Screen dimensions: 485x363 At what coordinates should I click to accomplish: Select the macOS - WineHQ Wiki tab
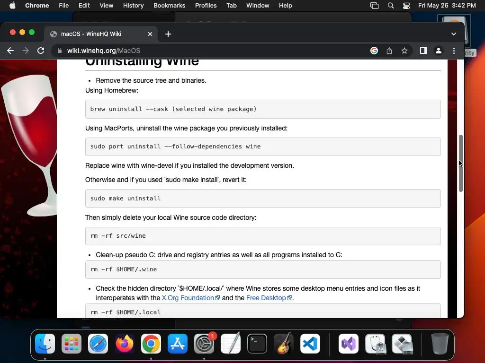101,34
